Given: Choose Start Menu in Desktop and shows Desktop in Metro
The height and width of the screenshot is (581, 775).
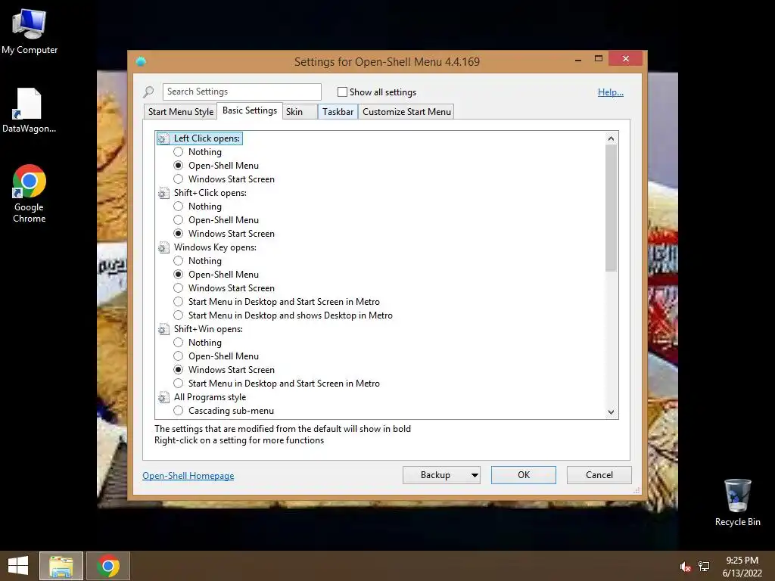Looking at the screenshot, I should [x=179, y=315].
